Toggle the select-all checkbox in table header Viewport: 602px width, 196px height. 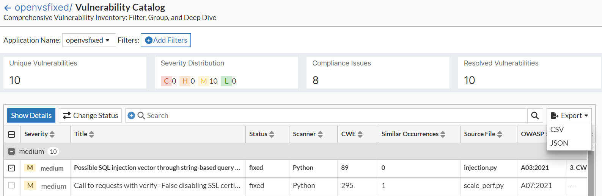(11, 134)
